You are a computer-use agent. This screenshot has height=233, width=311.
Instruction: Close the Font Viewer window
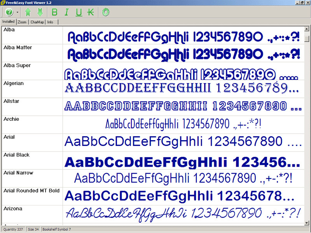[x=307, y=3]
